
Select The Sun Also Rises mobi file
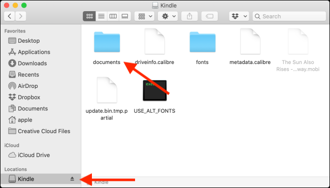click(298, 41)
